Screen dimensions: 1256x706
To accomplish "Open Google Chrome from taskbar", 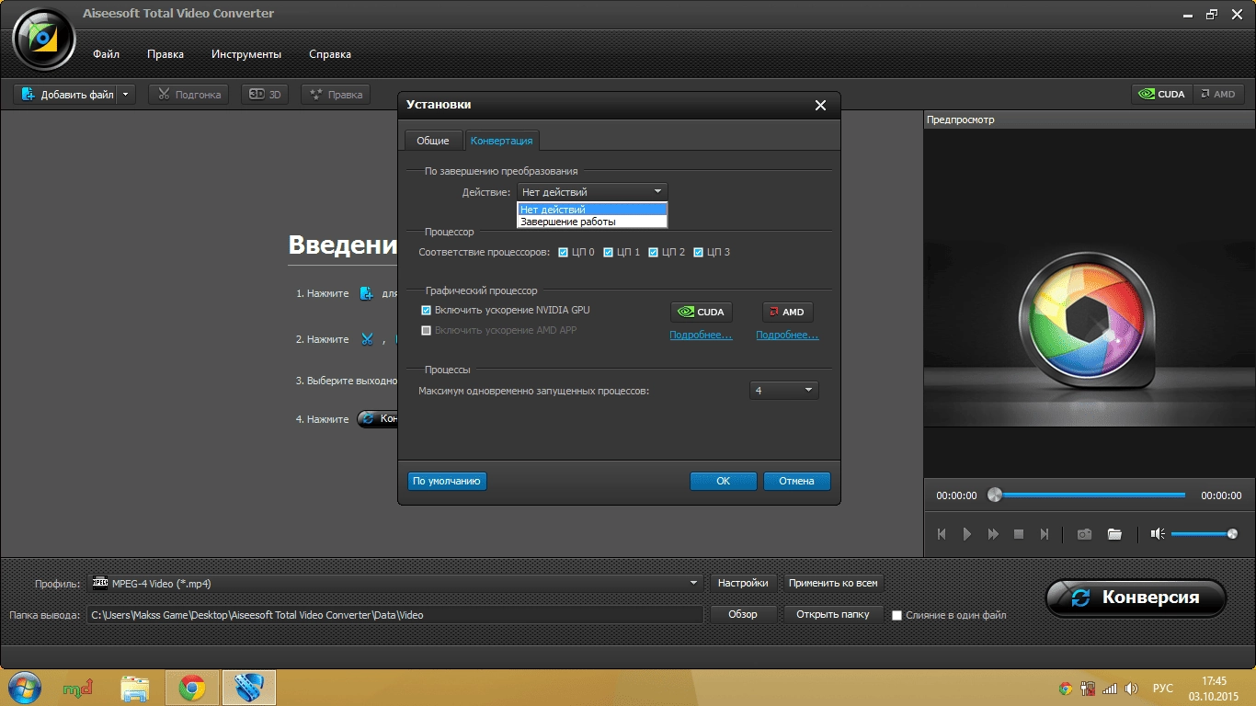I will pyautogui.click(x=192, y=688).
